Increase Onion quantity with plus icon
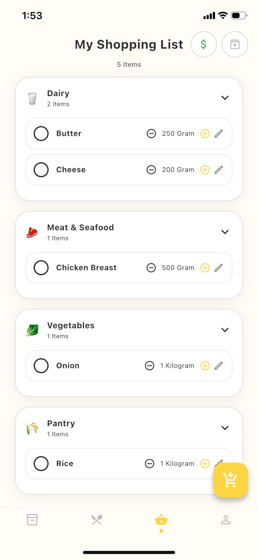The image size is (258, 559). point(205,366)
